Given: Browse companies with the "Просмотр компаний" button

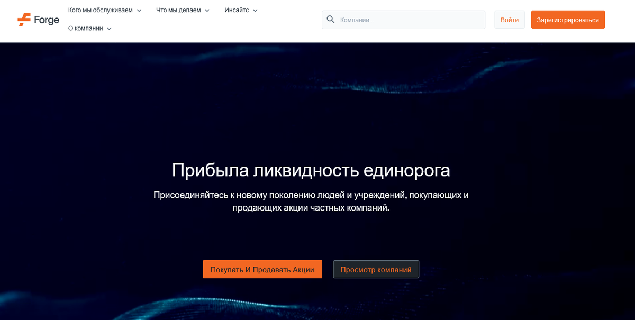Looking at the screenshot, I should (376, 269).
